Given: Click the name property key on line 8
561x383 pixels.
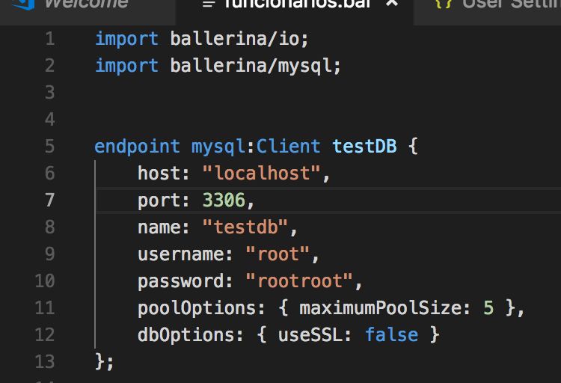Looking at the screenshot, I should [159, 227].
